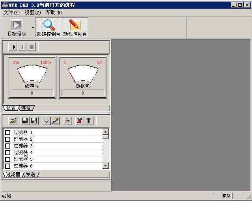Open the 目标程序 target program button

[x=17, y=28]
